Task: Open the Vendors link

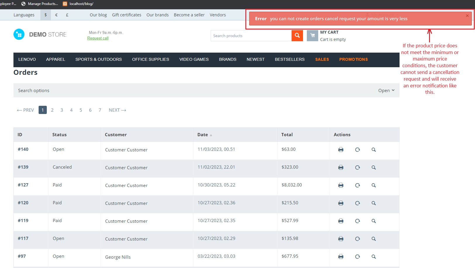Action: [x=218, y=15]
